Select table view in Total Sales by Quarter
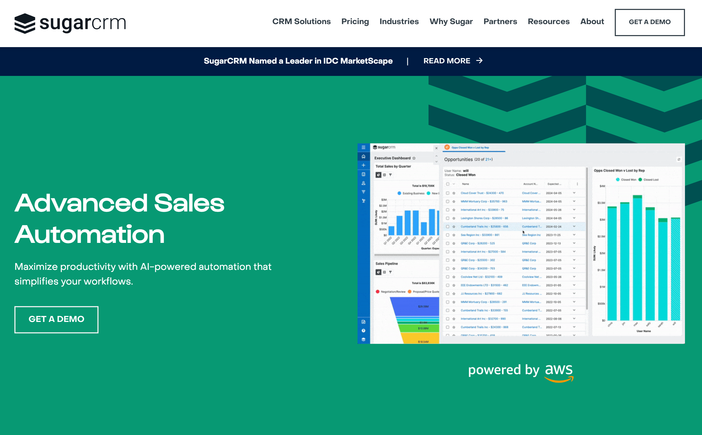Viewport: 702px width, 435px height. coord(385,175)
